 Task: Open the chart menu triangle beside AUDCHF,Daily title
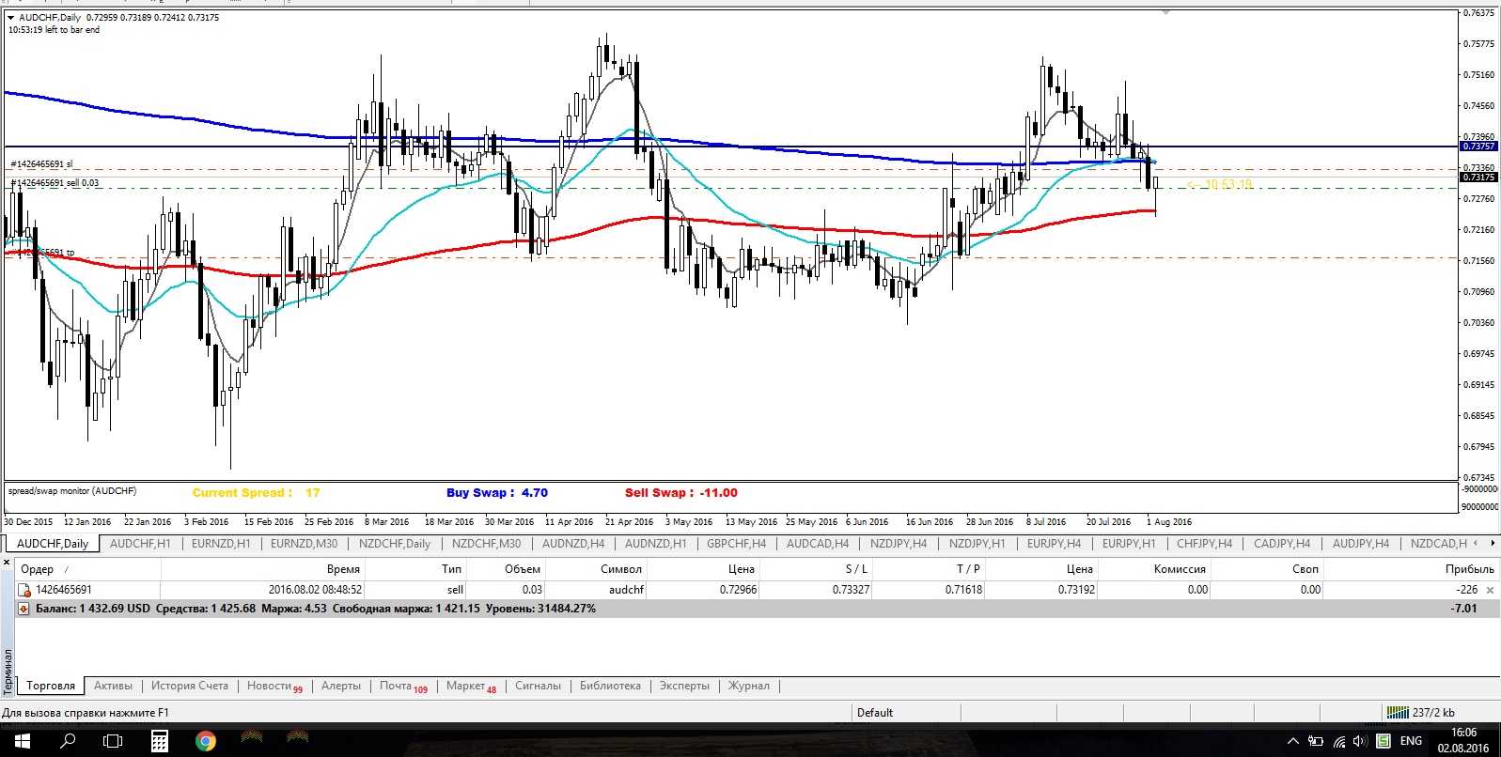(x=11, y=17)
